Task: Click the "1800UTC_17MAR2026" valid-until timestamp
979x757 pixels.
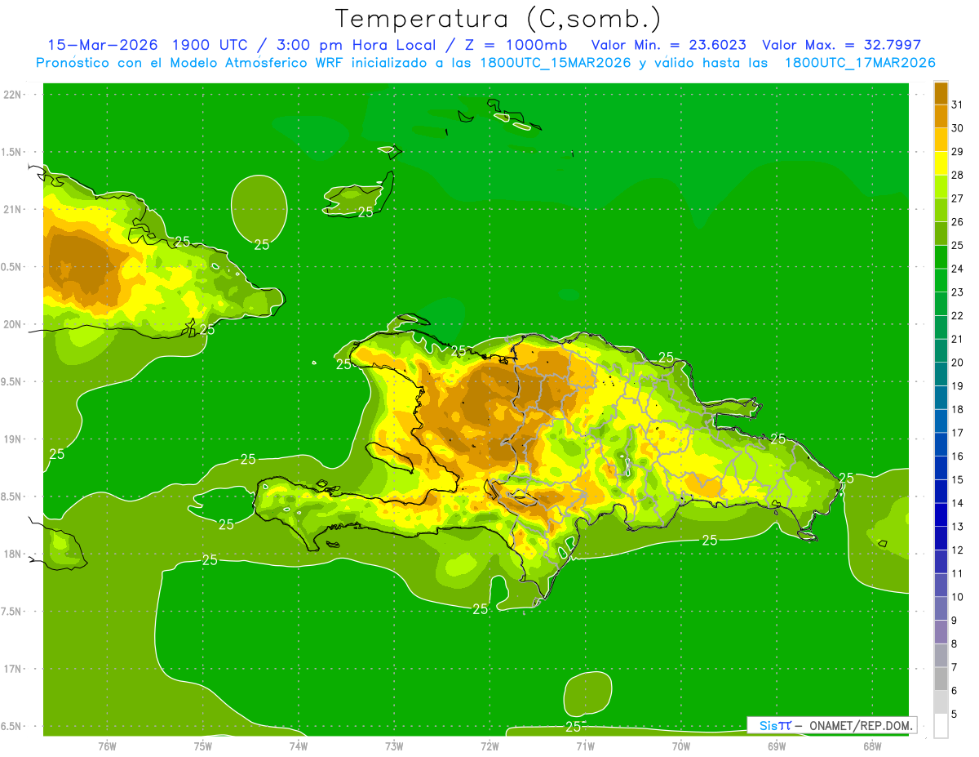Action: (x=859, y=63)
